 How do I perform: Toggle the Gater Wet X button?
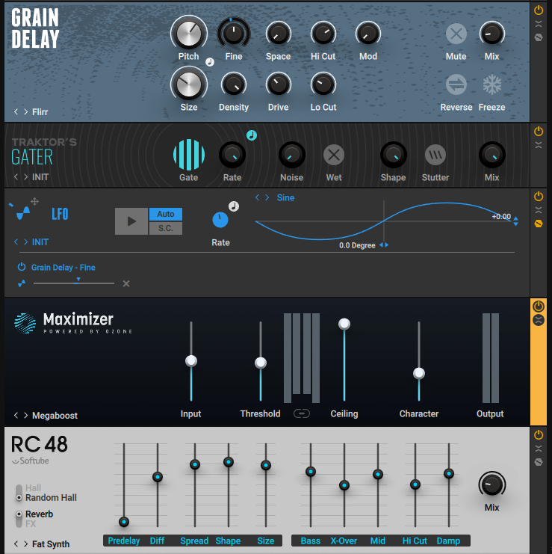334,155
